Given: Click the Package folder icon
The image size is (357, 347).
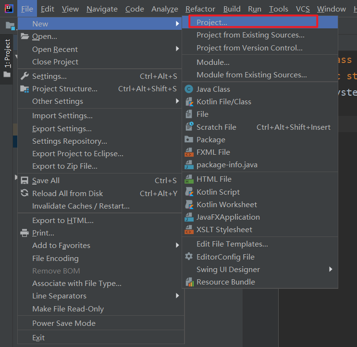Looking at the screenshot, I should point(189,139).
